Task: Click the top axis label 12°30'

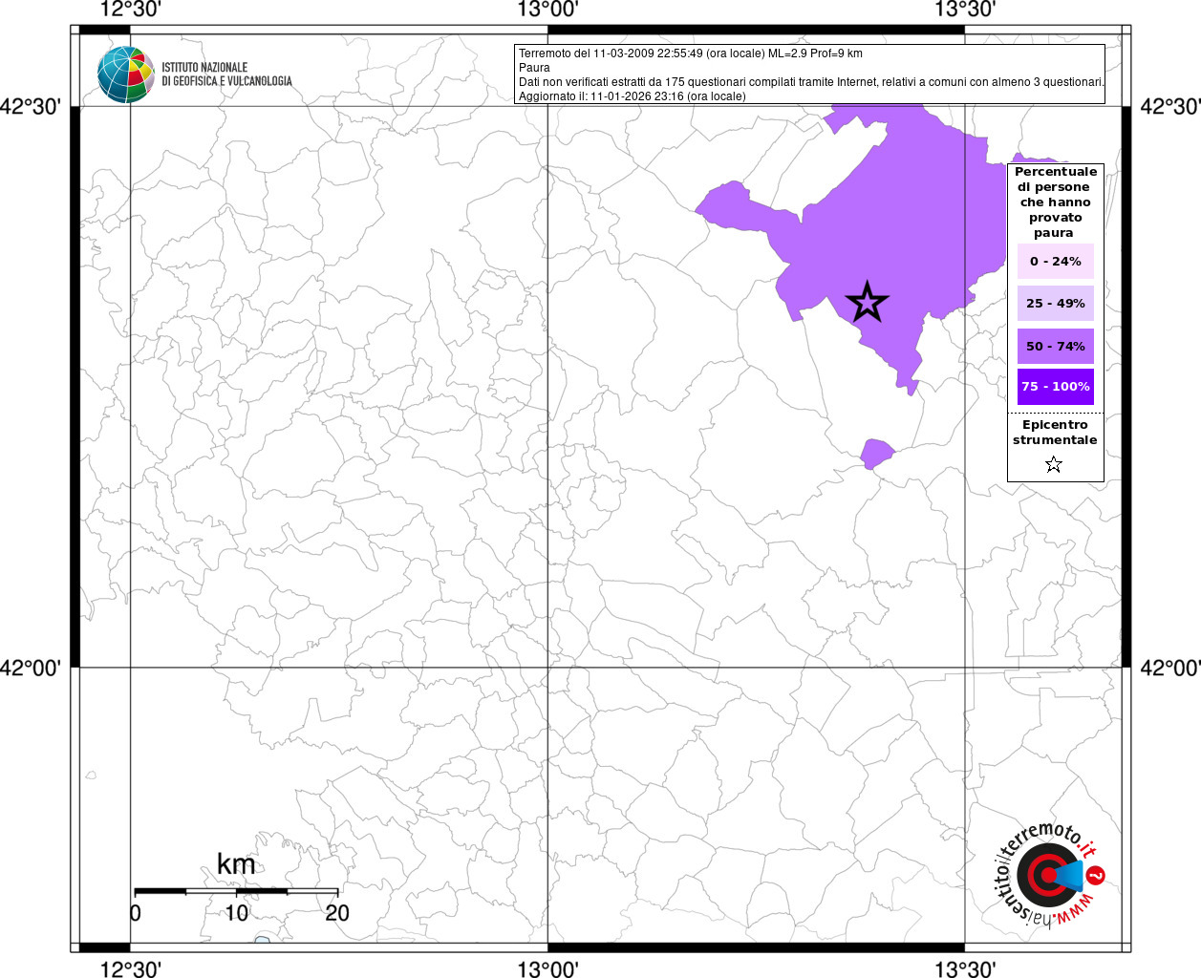Action: [130, 10]
